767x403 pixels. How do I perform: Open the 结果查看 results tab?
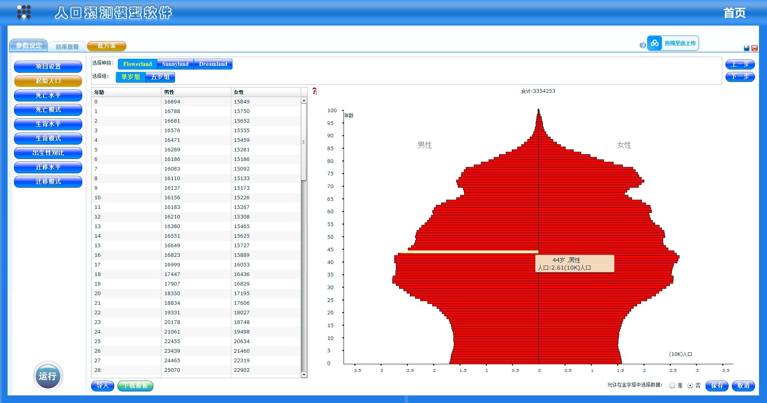[x=67, y=47]
